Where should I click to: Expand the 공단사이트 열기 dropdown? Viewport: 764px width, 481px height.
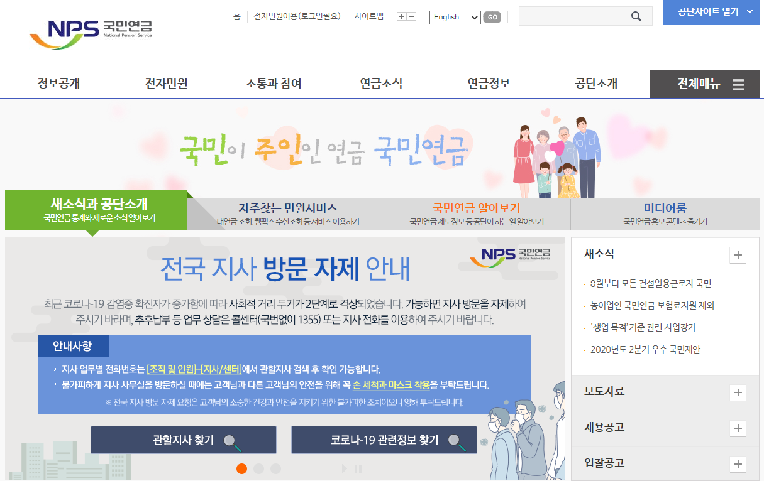tap(711, 12)
